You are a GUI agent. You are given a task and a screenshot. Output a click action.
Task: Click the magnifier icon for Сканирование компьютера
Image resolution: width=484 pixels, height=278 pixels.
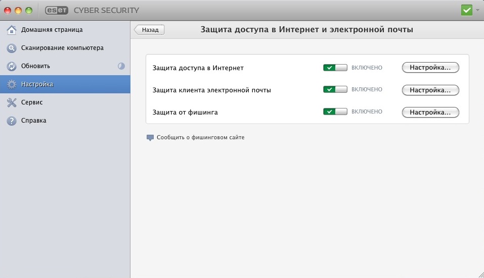click(12, 48)
